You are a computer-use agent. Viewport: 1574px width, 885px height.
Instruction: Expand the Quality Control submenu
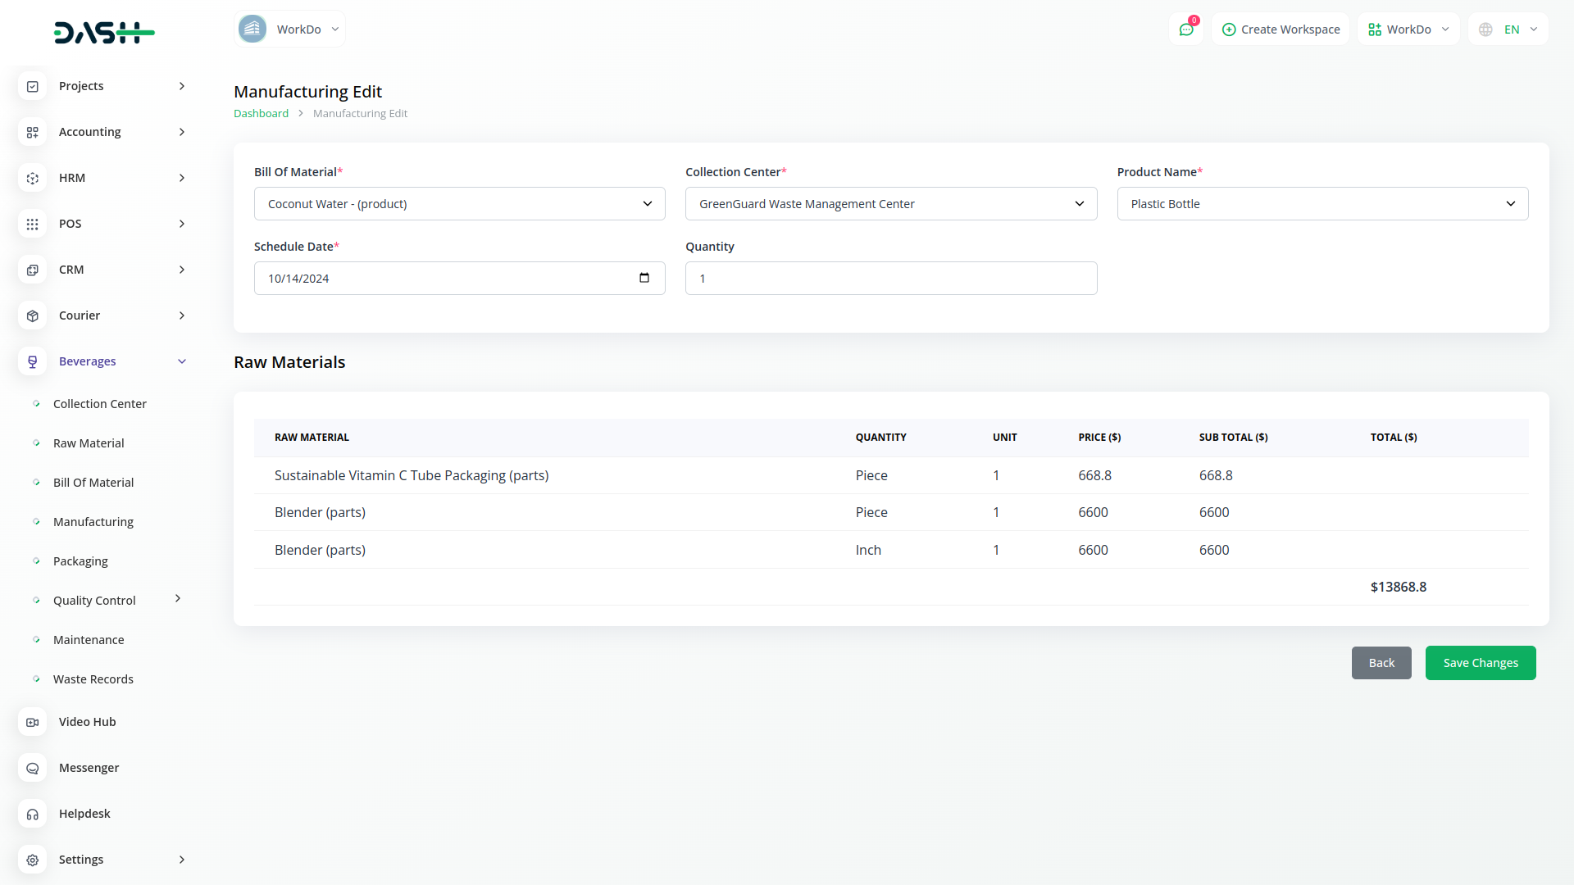pos(178,599)
